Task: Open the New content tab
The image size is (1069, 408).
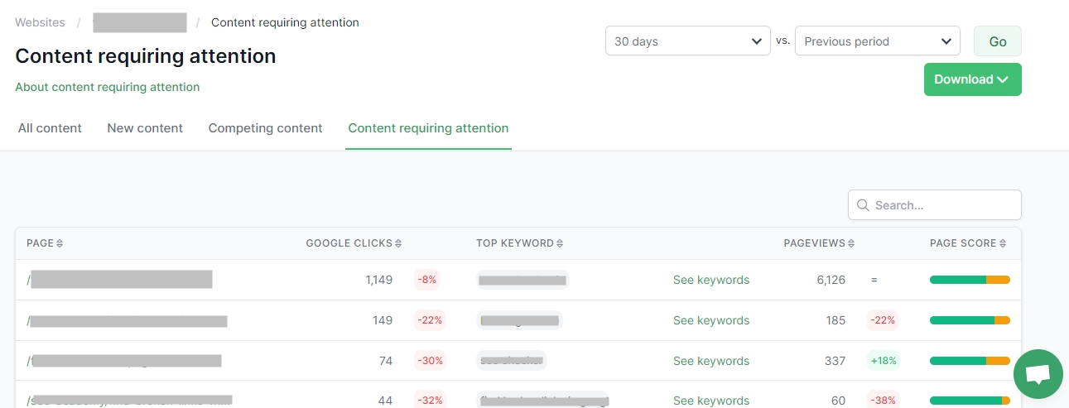Action: point(145,128)
